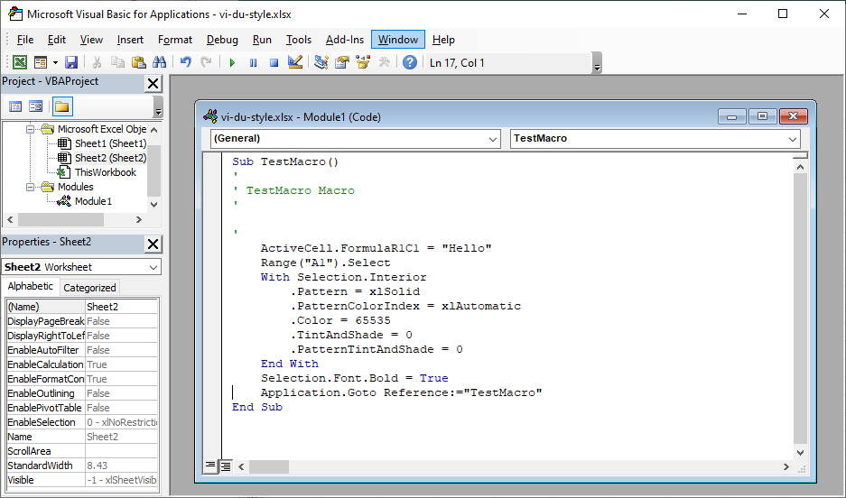Open Project Explorer toolbar icon
This screenshot has height=498, width=846.
point(321,62)
